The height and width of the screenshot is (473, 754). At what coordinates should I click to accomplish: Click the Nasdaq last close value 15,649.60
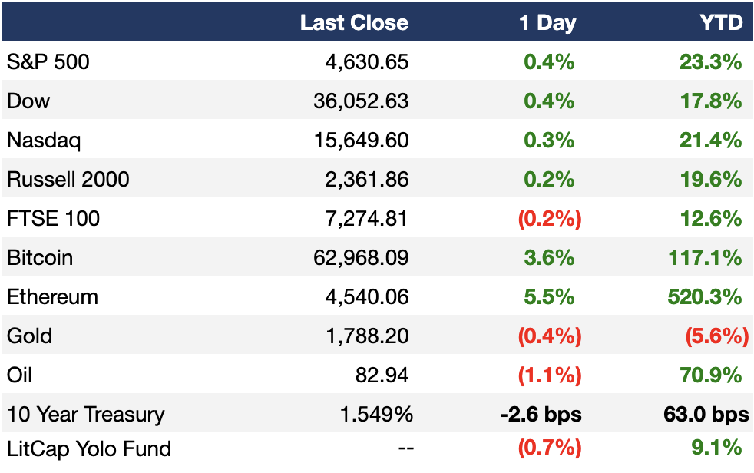(x=361, y=141)
